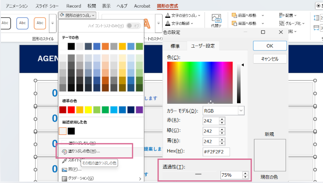Increase the 赤(R) value with up arrow

pyautogui.click(x=222, y=119)
